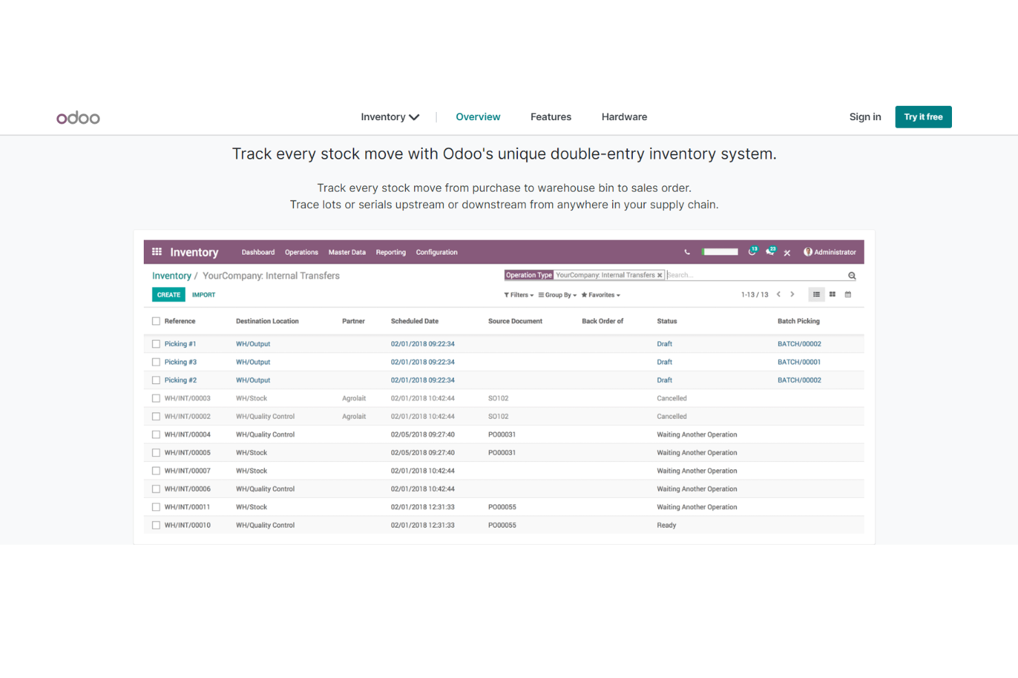
Task: Check the select-all checkbox in the header
Action: click(156, 321)
